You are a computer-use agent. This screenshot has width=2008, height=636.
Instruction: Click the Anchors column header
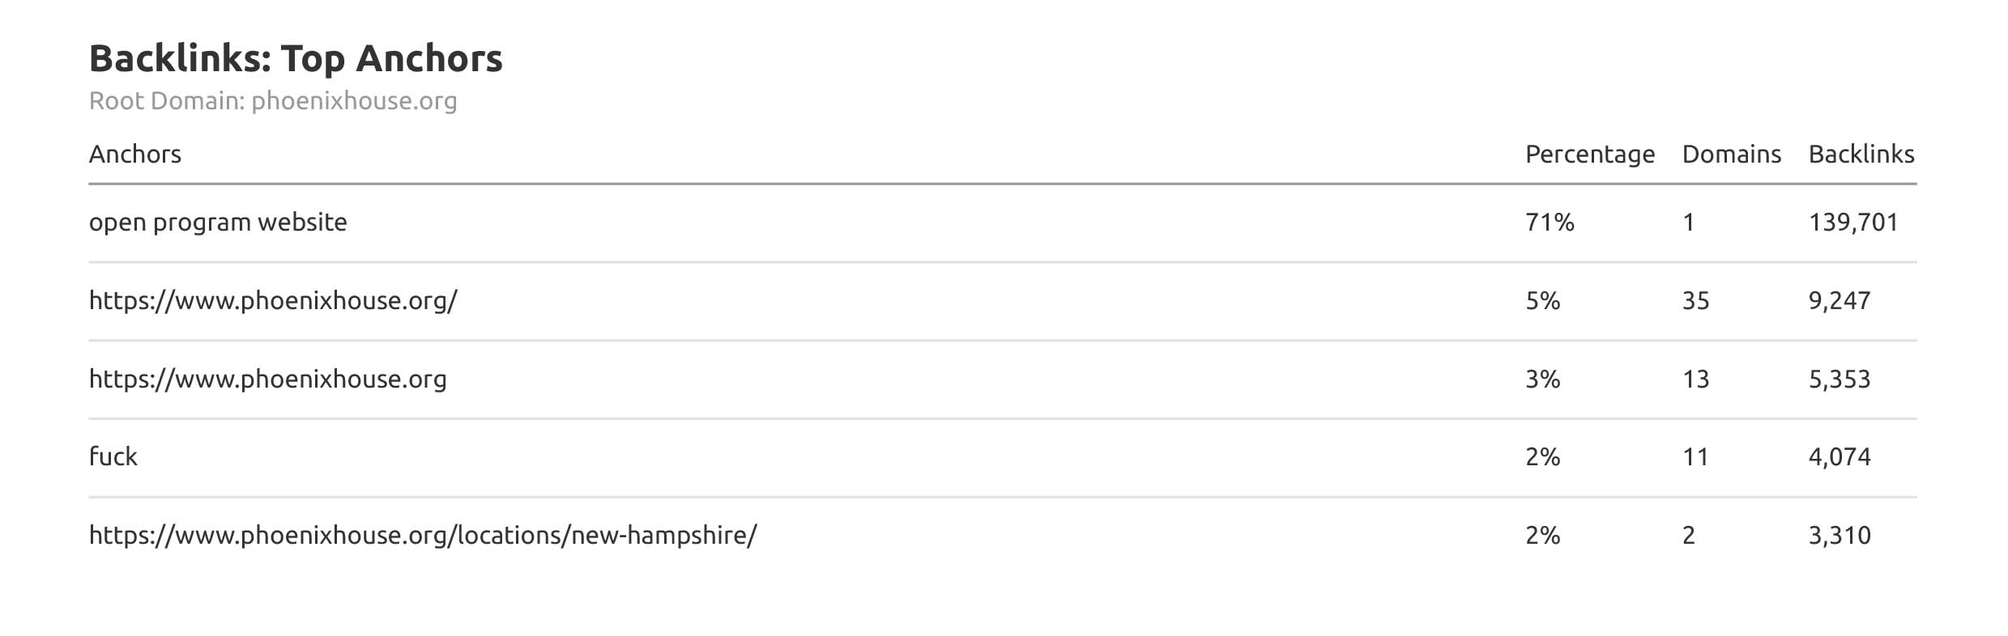[134, 155]
